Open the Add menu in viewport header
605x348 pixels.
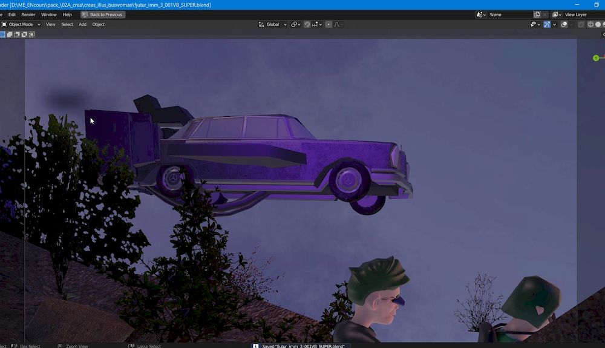coord(82,25)
